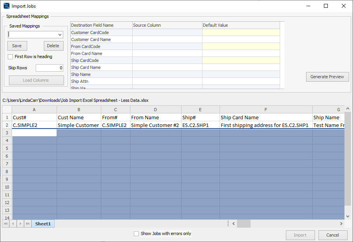Viewport: 353px width, 242px height.
Task: Click Cancel to close the dialog
Action: point(332,235)
